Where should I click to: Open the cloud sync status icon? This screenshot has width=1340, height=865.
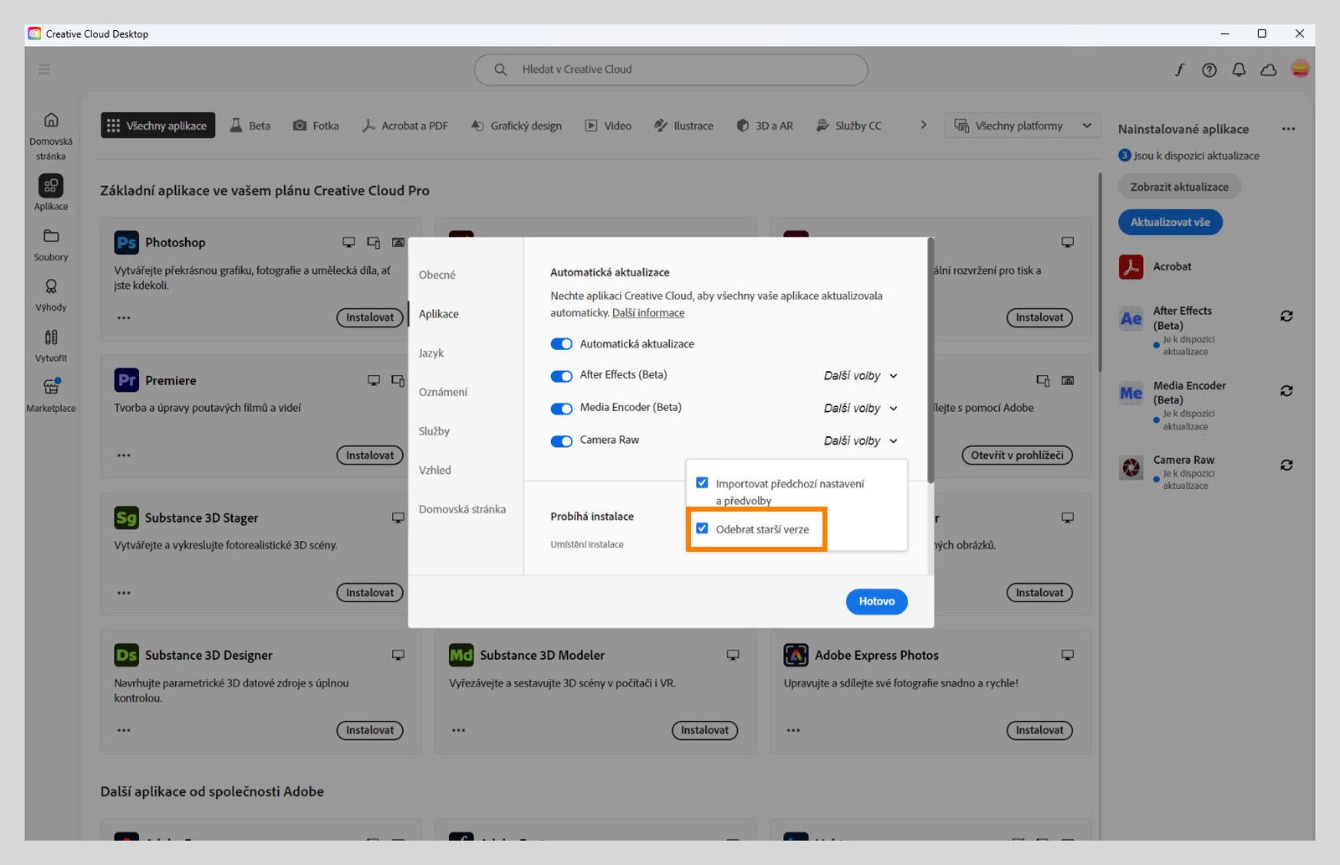tap(1269, 70)
